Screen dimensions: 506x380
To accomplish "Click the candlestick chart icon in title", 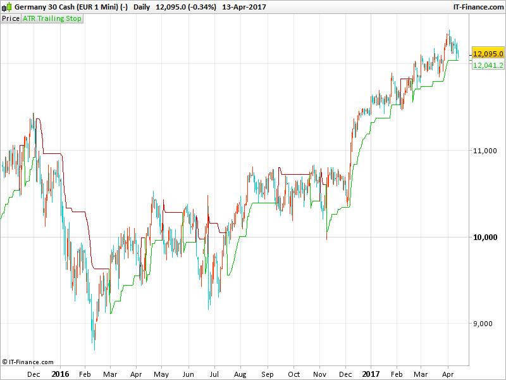I will coord(6,7).
